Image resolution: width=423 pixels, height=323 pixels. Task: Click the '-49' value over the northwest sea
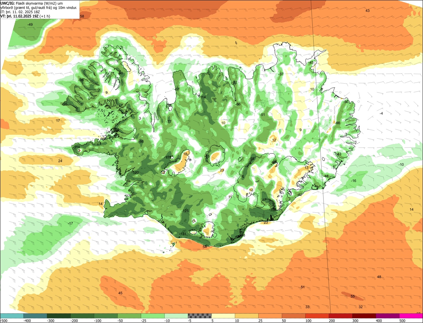pyautogui.click(x=30, y=25)
